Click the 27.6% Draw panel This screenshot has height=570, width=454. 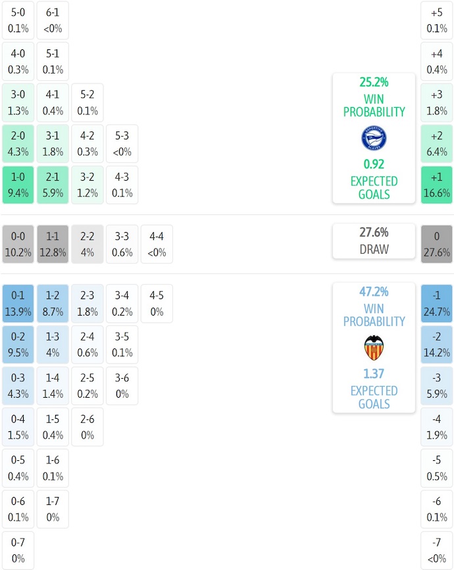(x=374, y=241)
